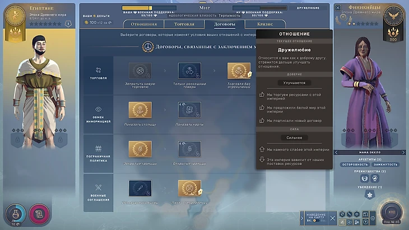Click the connected dots map mode icon
This screenshot has height=230, width=409.
356,222
